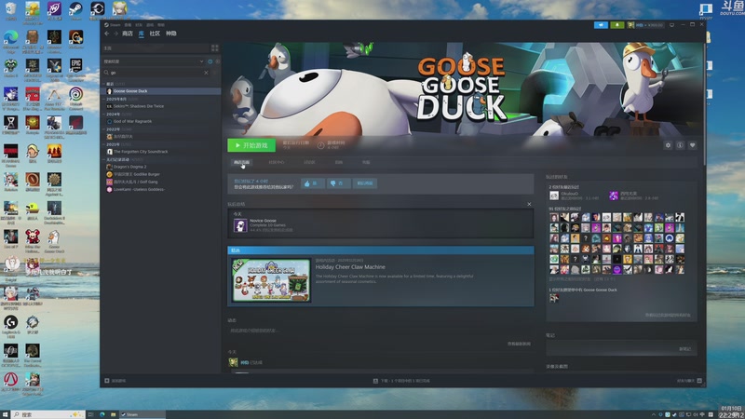Click thumbs down not recommend button
The width and height of the screenshot is (745, 419).
[x=338, y=183]
